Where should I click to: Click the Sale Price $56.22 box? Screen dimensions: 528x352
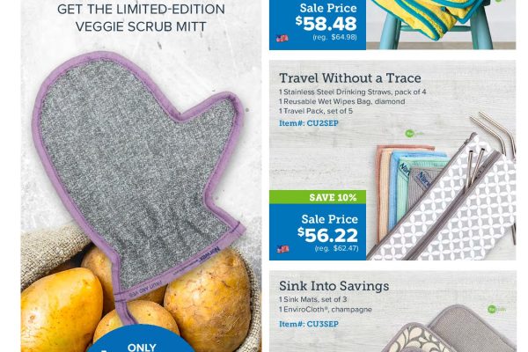click(x=318, y=232)
